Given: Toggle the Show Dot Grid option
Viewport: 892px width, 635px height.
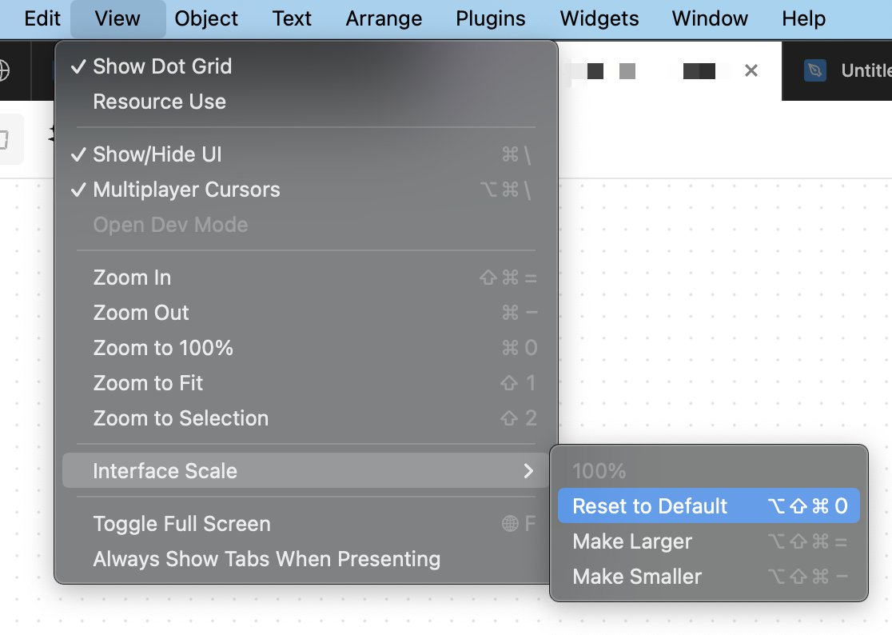Looking at the screenshot, I should pos(162,66).
